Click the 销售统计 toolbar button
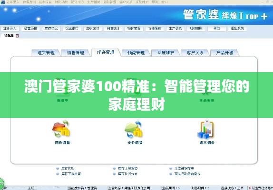 (113, 28)
